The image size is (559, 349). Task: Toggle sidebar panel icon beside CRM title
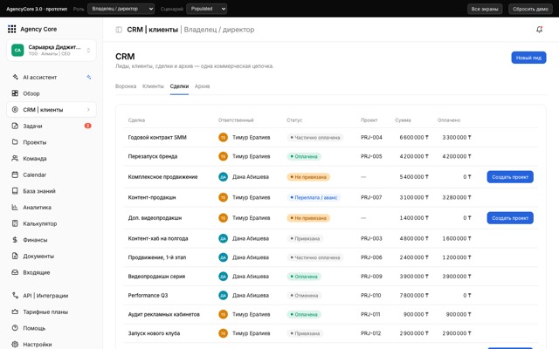(119, 30)
